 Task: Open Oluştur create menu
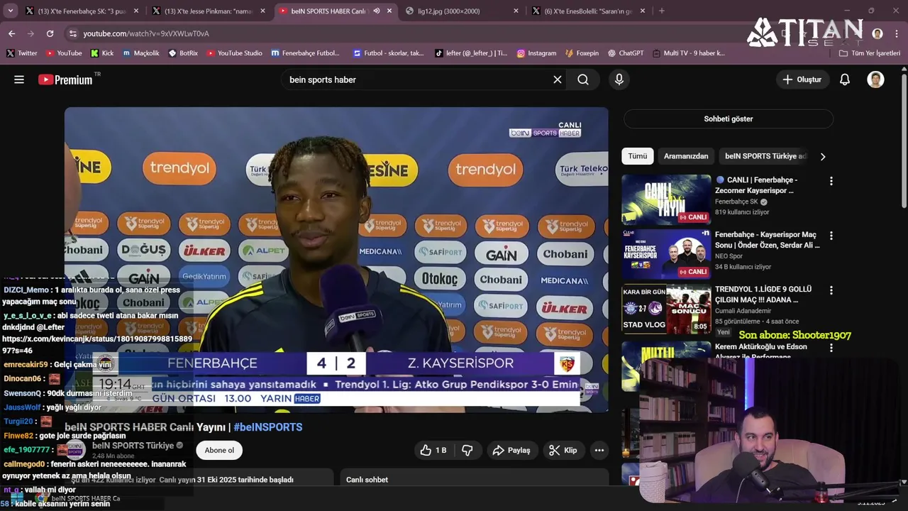[802, 79]
